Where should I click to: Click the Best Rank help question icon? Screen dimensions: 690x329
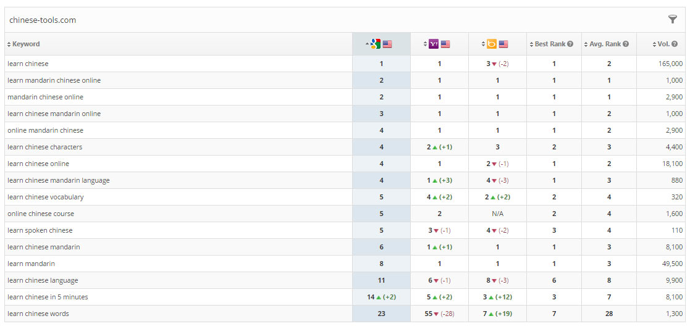(x=570, y=44)
